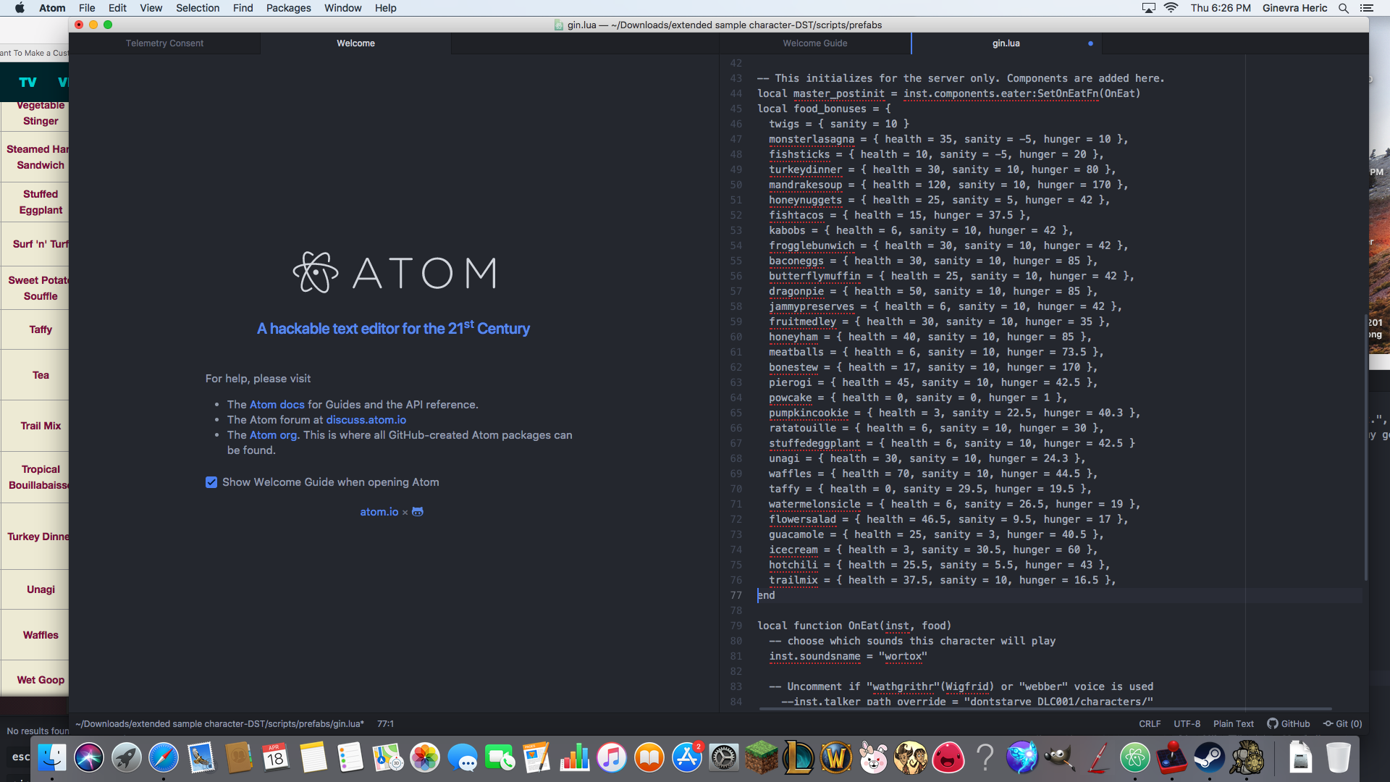Open the Atom docs link
This screenshot has width=1390, height=782.
[x=277, y=405]
